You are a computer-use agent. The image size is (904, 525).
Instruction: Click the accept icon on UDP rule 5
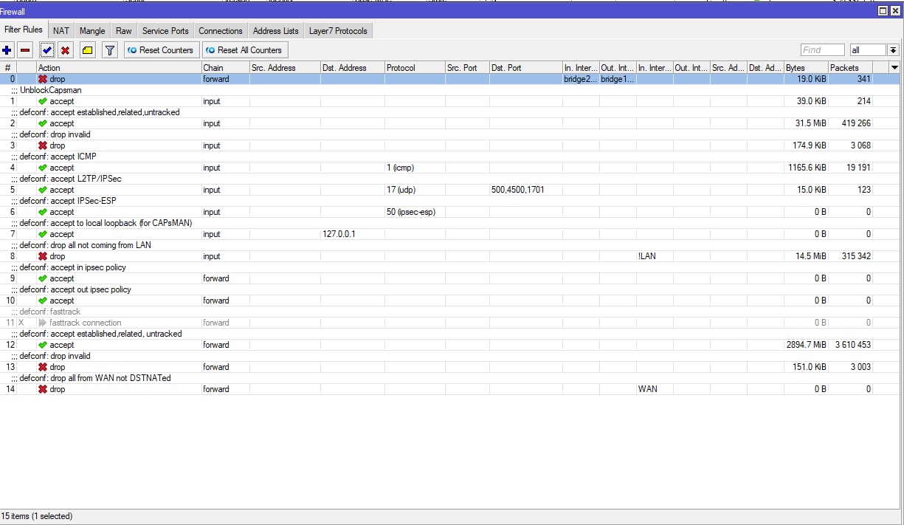[x=43, y=190]
